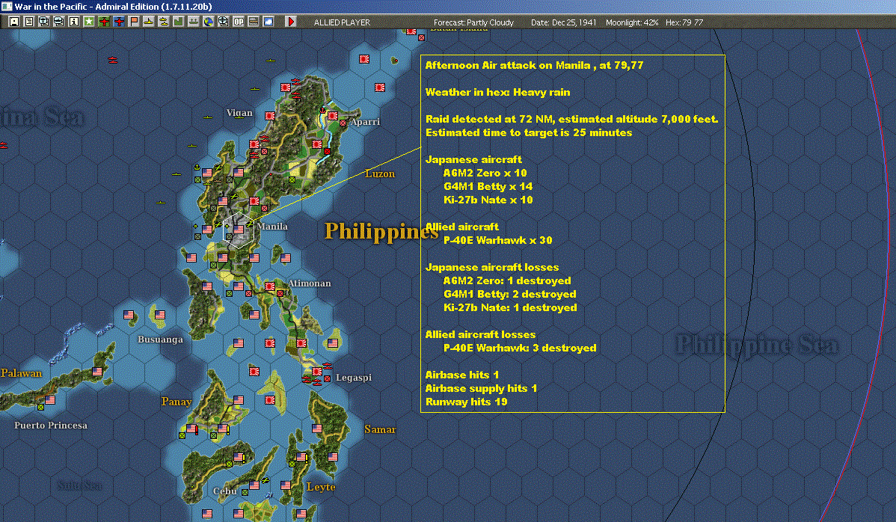Image resolution: width=896 pixels, height=522 pixels.
Task: Select the Japanese flag next to Legaspi
Action: pos(316,372)
